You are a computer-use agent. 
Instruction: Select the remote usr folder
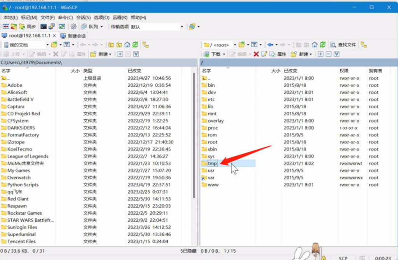211,170
